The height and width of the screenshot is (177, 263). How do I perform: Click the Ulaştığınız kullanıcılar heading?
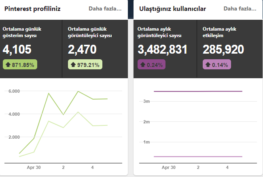[172, 9]
